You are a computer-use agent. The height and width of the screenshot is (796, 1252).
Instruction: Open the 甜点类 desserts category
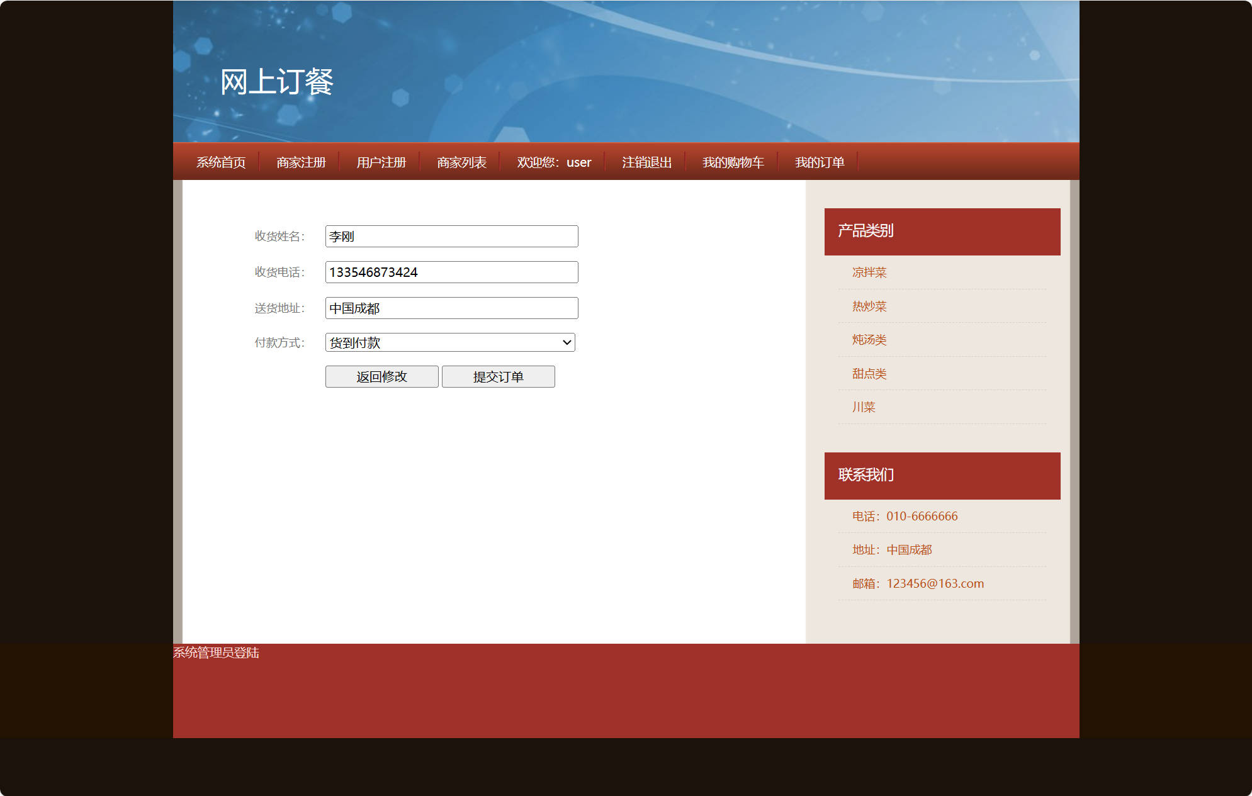(868, 373)
